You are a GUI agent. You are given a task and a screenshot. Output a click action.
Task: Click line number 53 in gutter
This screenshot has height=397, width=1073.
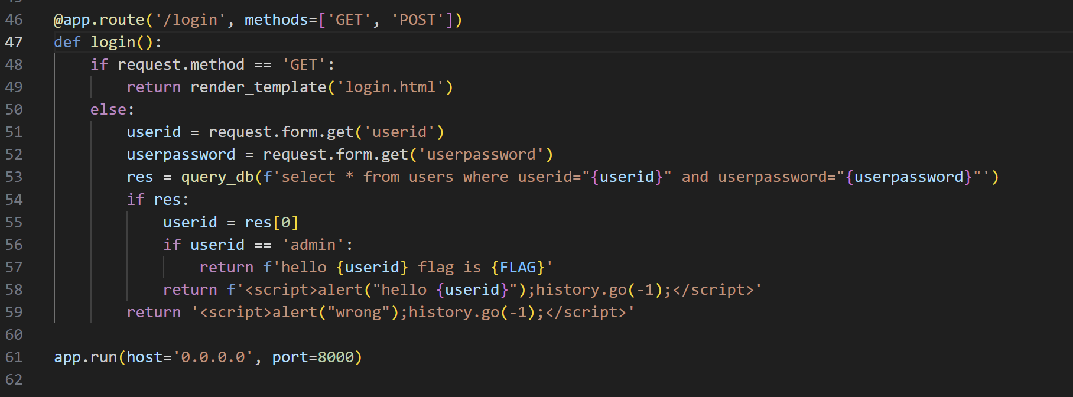click(14, 177)
